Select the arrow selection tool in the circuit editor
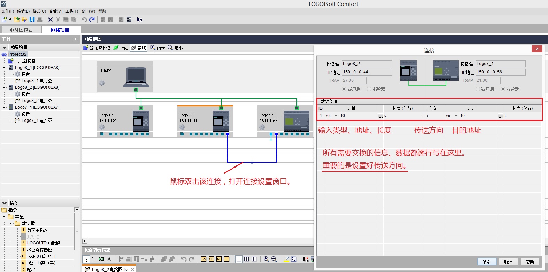Viewport: 548px width, 272px height. [x=86, y=259]
